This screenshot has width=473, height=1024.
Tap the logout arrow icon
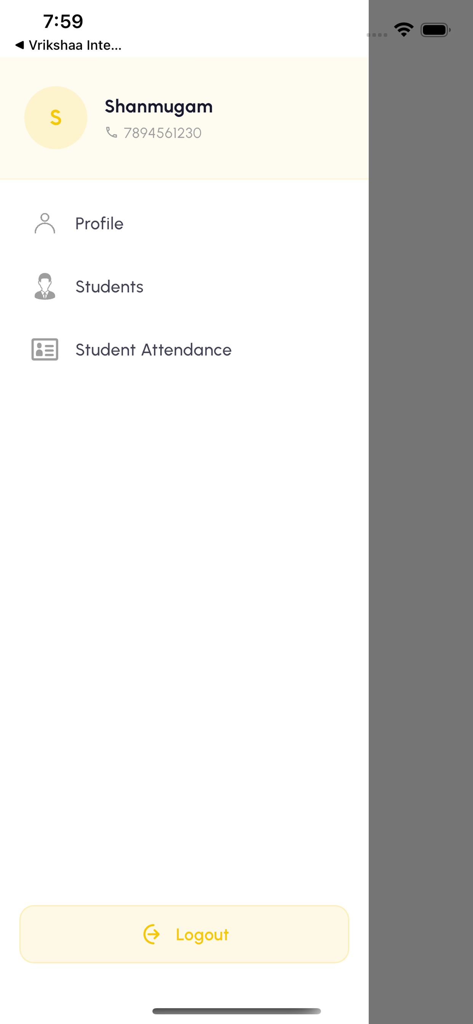point(152,934)
